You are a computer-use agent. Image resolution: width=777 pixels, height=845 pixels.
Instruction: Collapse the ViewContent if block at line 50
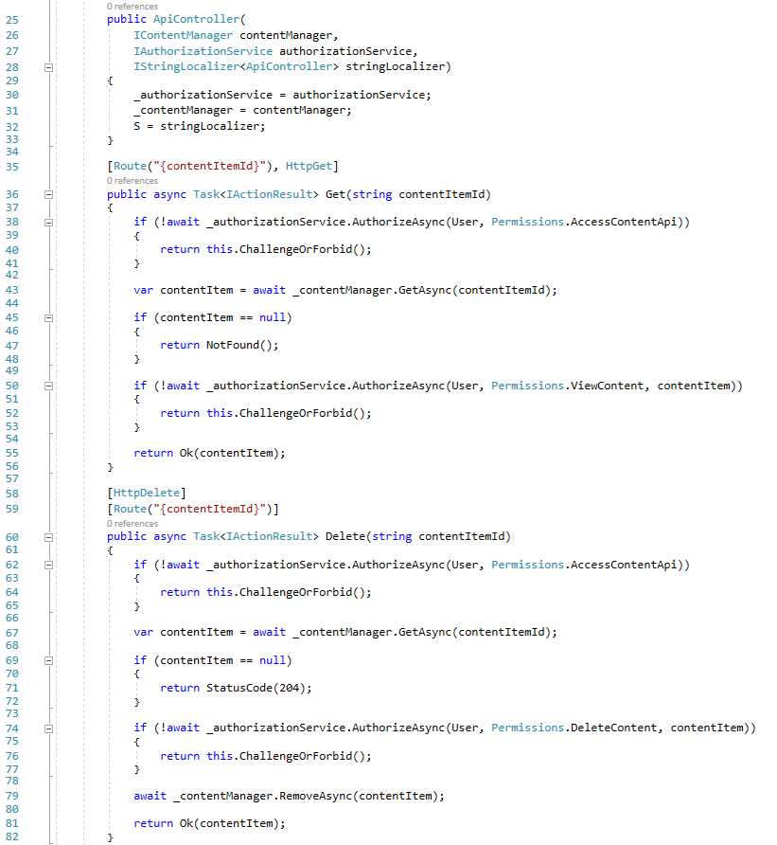tap(48, 386)
